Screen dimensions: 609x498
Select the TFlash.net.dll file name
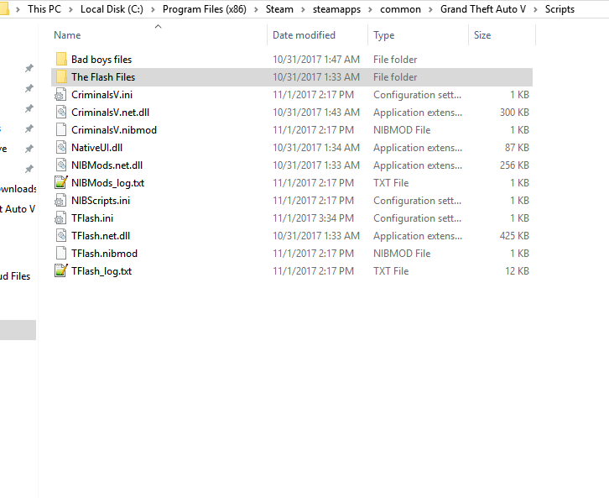tap(101, 236)
